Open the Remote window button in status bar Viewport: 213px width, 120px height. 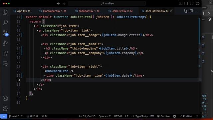click(x=4, y=116)
